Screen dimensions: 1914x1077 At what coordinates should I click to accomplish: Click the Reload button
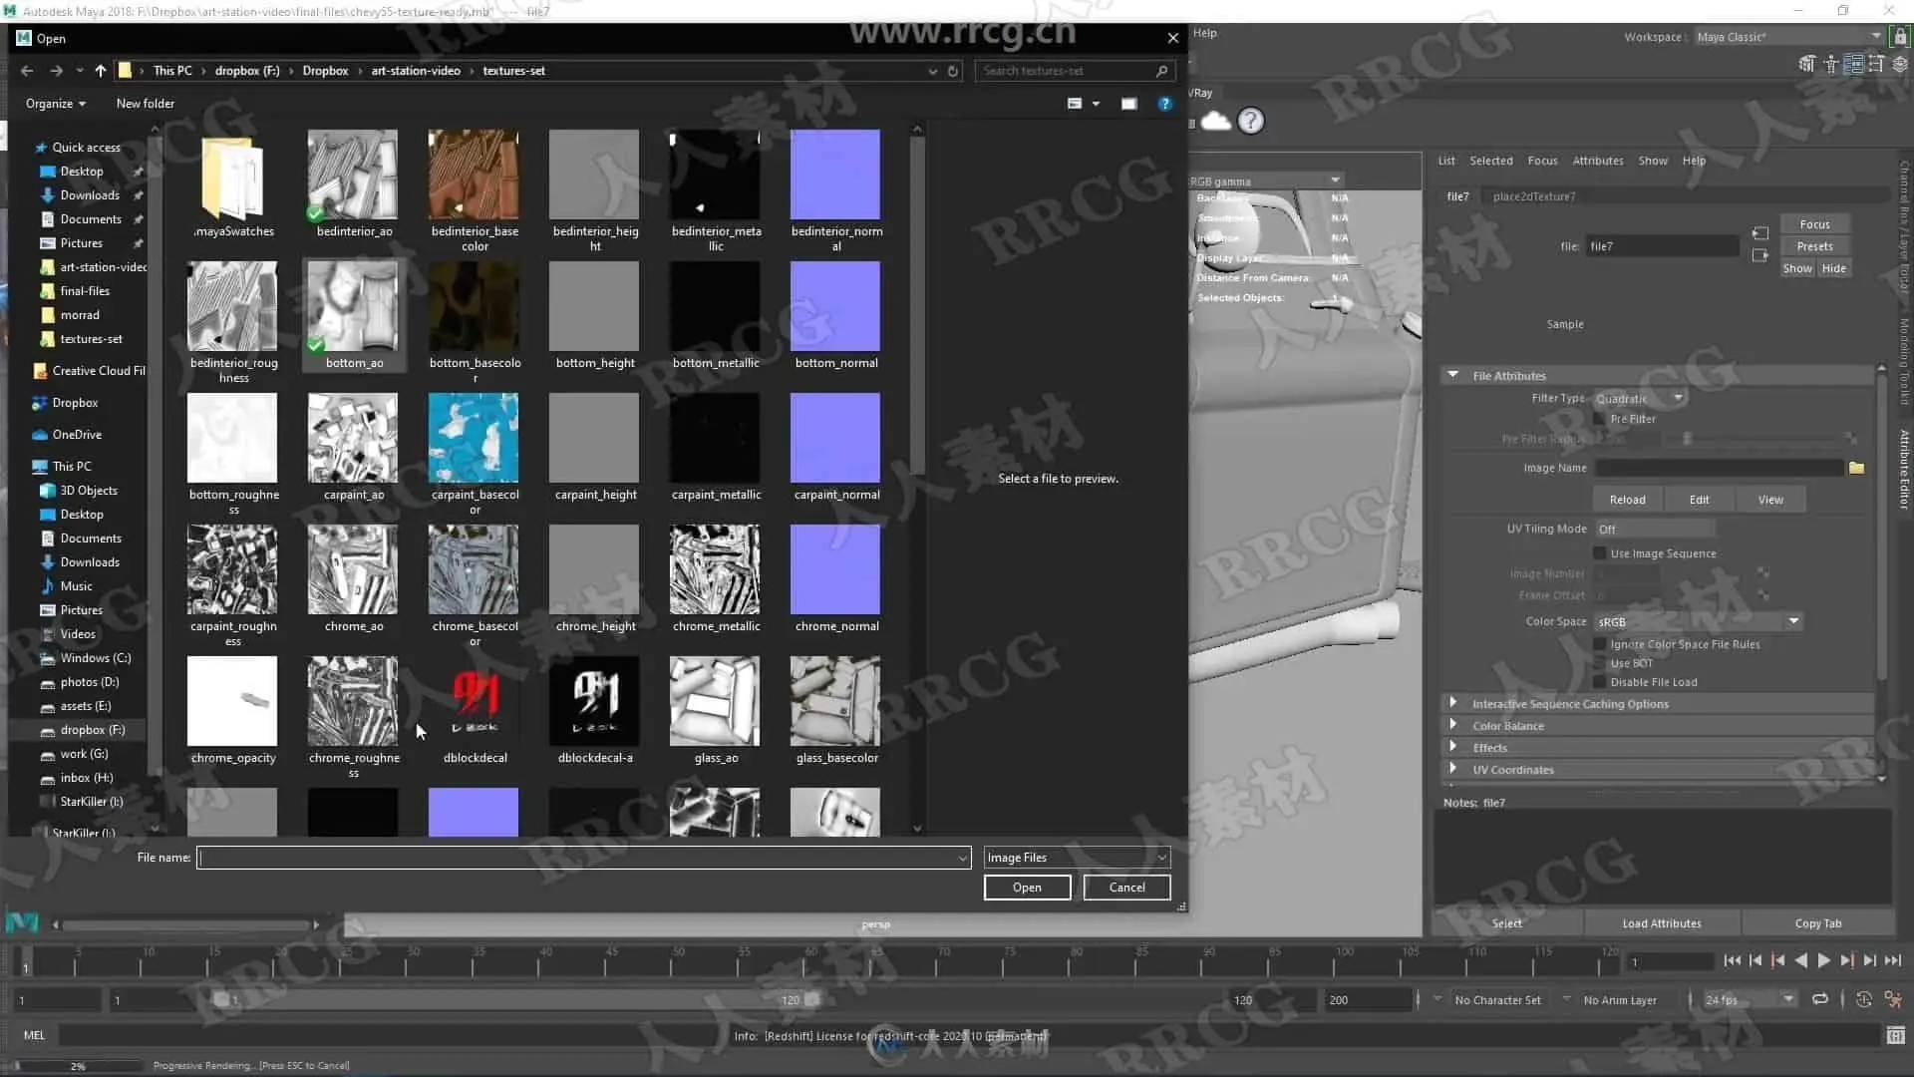click(1626, 500)
